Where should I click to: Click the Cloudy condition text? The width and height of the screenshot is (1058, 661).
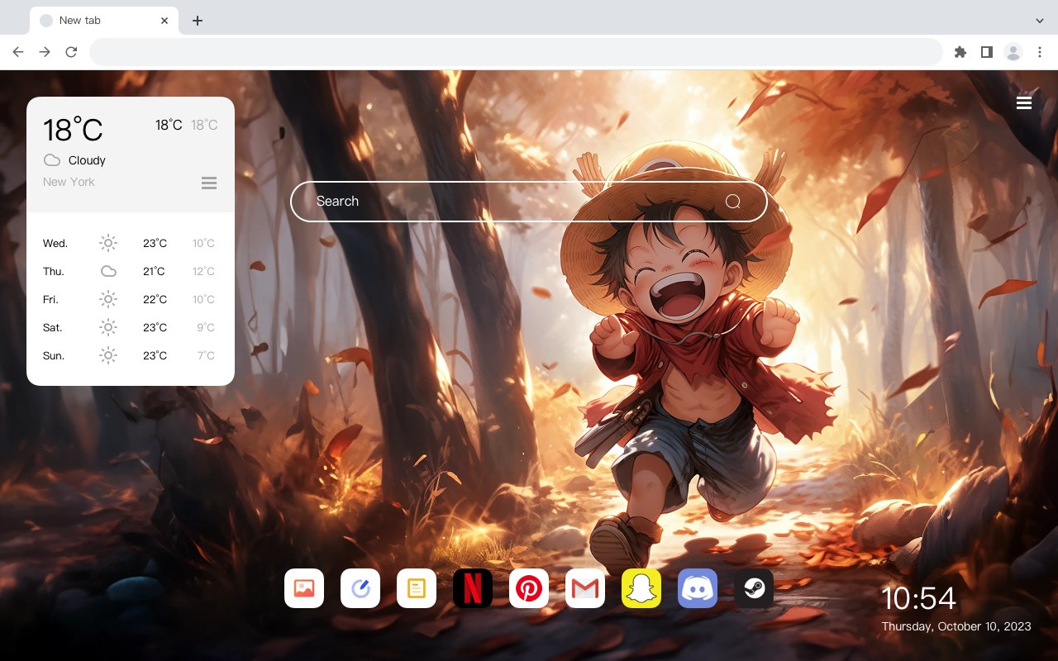coord(87,160)
